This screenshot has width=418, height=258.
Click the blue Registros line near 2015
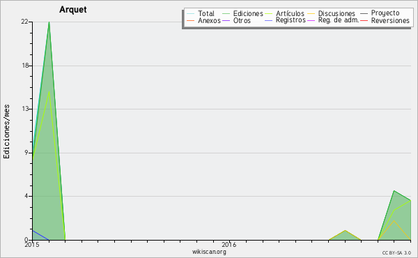click(x=40, y=235)
